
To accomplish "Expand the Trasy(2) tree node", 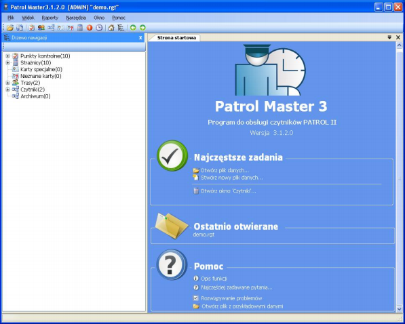I will [7, 83].
